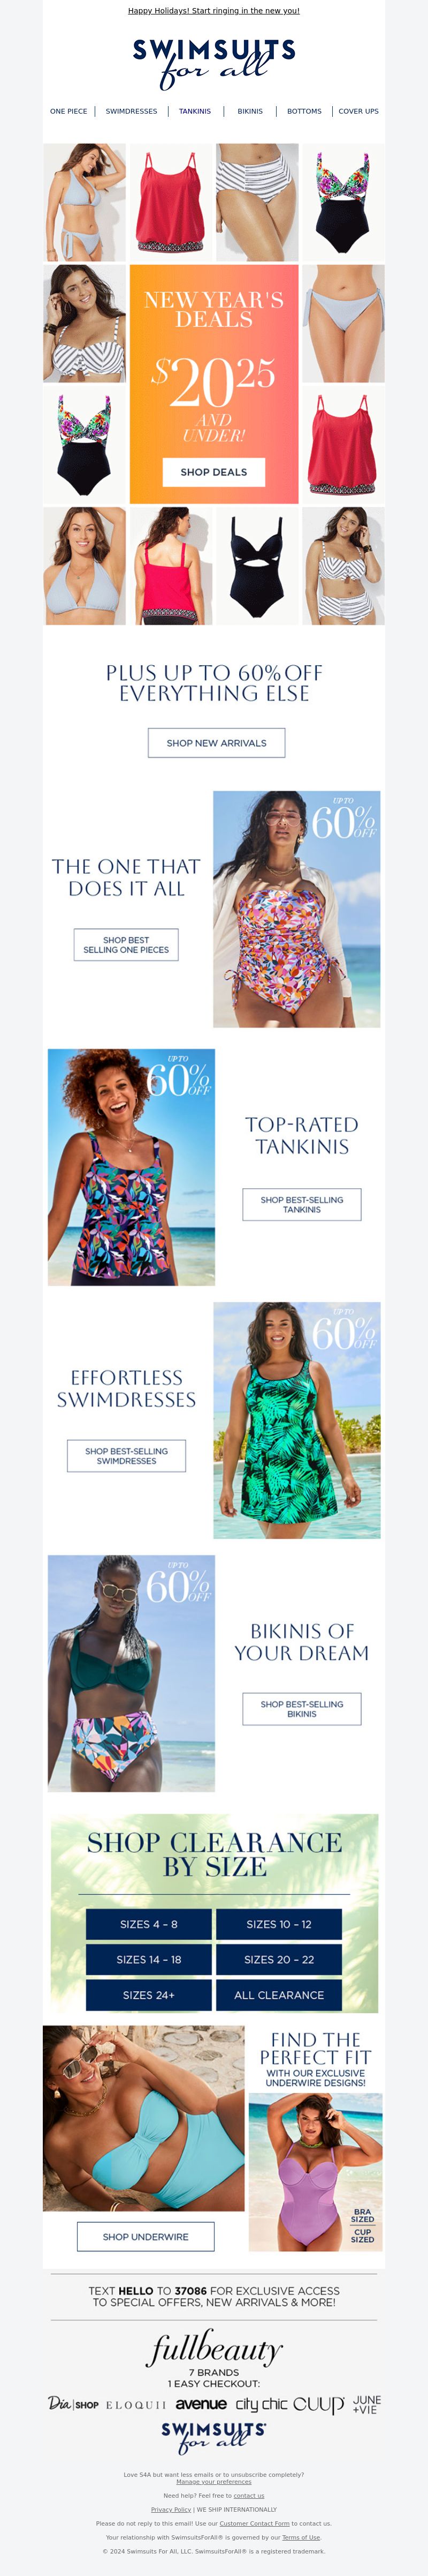Follow the Manage your preferences link
This screenshot has width=428, height=2576.
click(x=213, y=2481)
